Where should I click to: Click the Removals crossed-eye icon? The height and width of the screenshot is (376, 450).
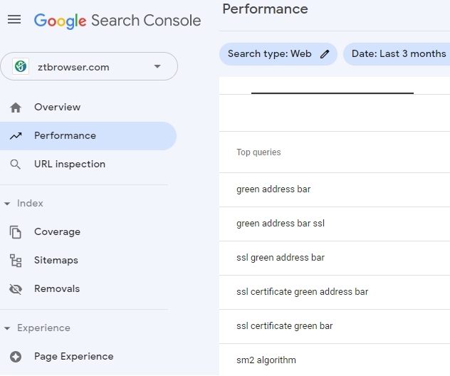pos(16,289)
